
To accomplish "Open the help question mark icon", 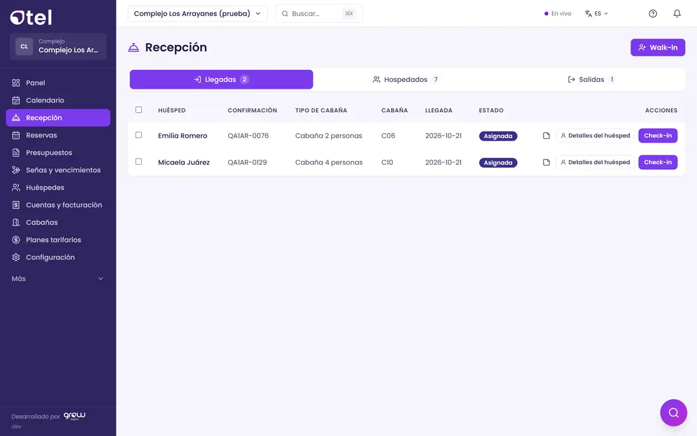I will tap(653, 13).
